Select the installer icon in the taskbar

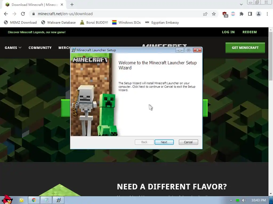(58, 200)
